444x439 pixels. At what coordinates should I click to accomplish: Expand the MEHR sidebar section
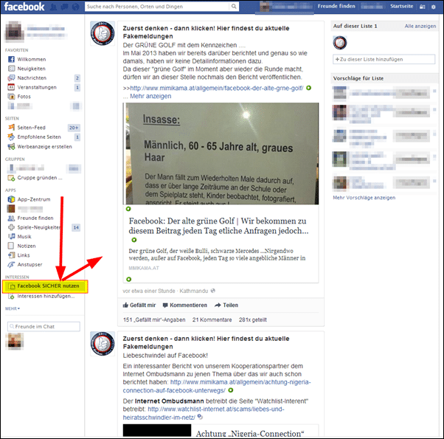[x=13, y=308]
